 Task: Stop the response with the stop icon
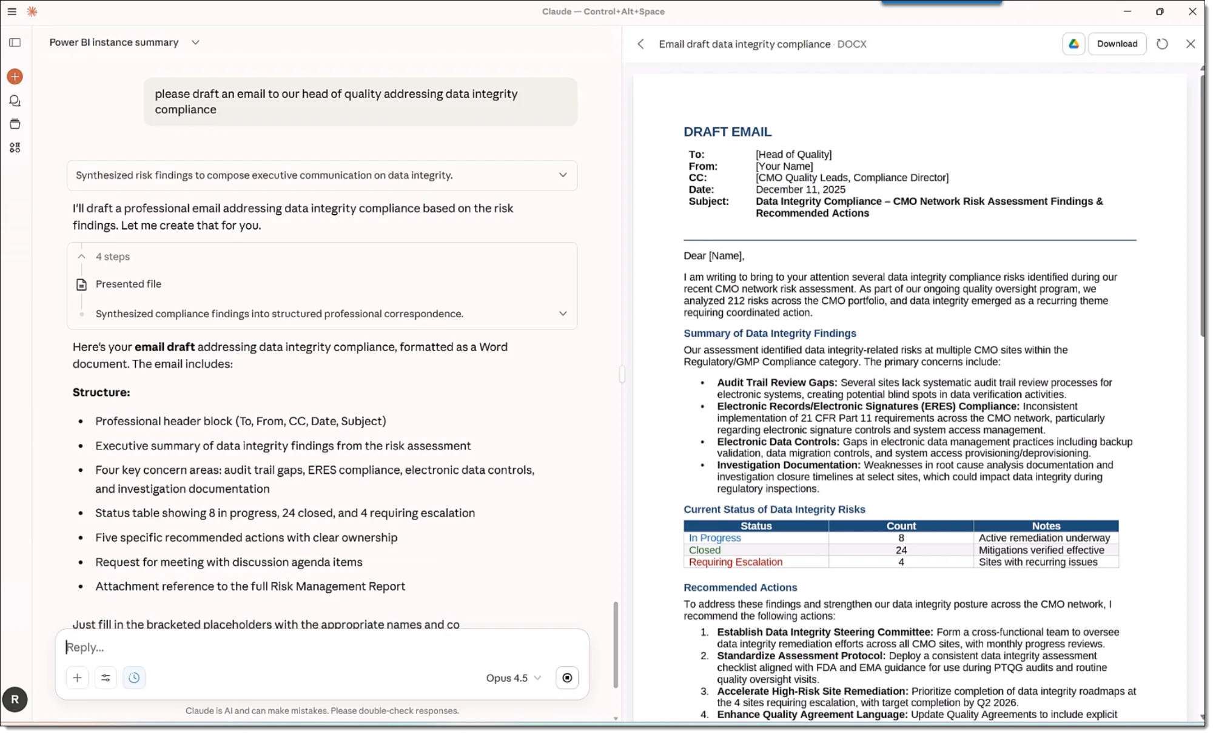click(567, 678)
